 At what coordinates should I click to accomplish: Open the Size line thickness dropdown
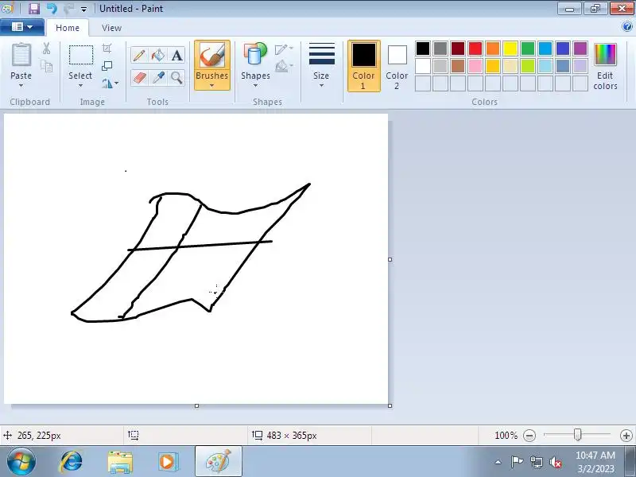tap(322, 65)
